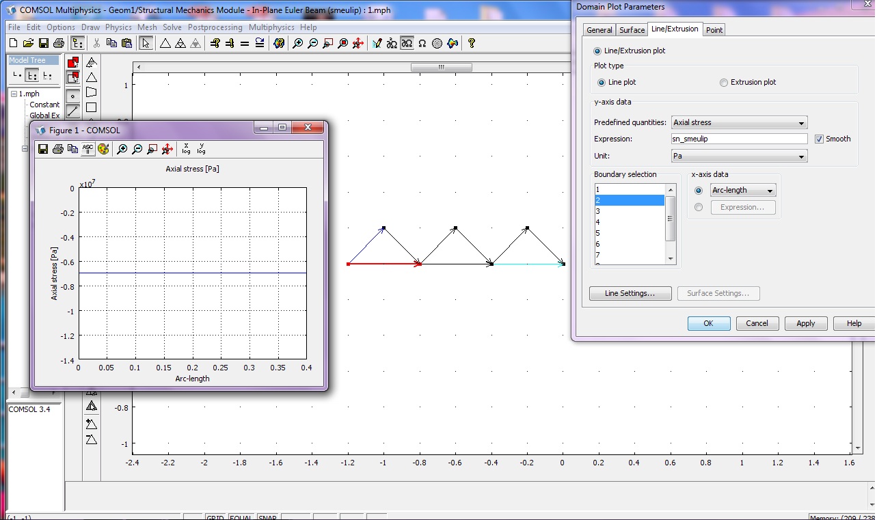Toggle x log scale in Figure 1 toolbar
This screenshot has height=520, width=877.
pos(187,149)
